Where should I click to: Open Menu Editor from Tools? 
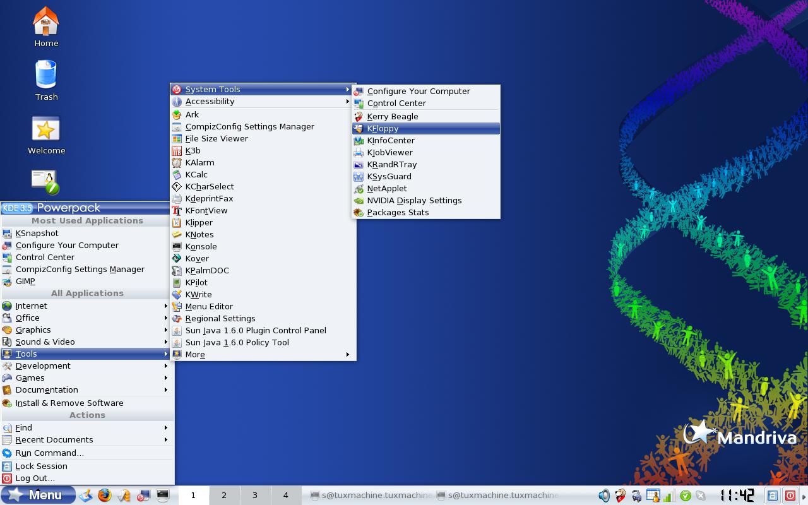tap(263, 307)
